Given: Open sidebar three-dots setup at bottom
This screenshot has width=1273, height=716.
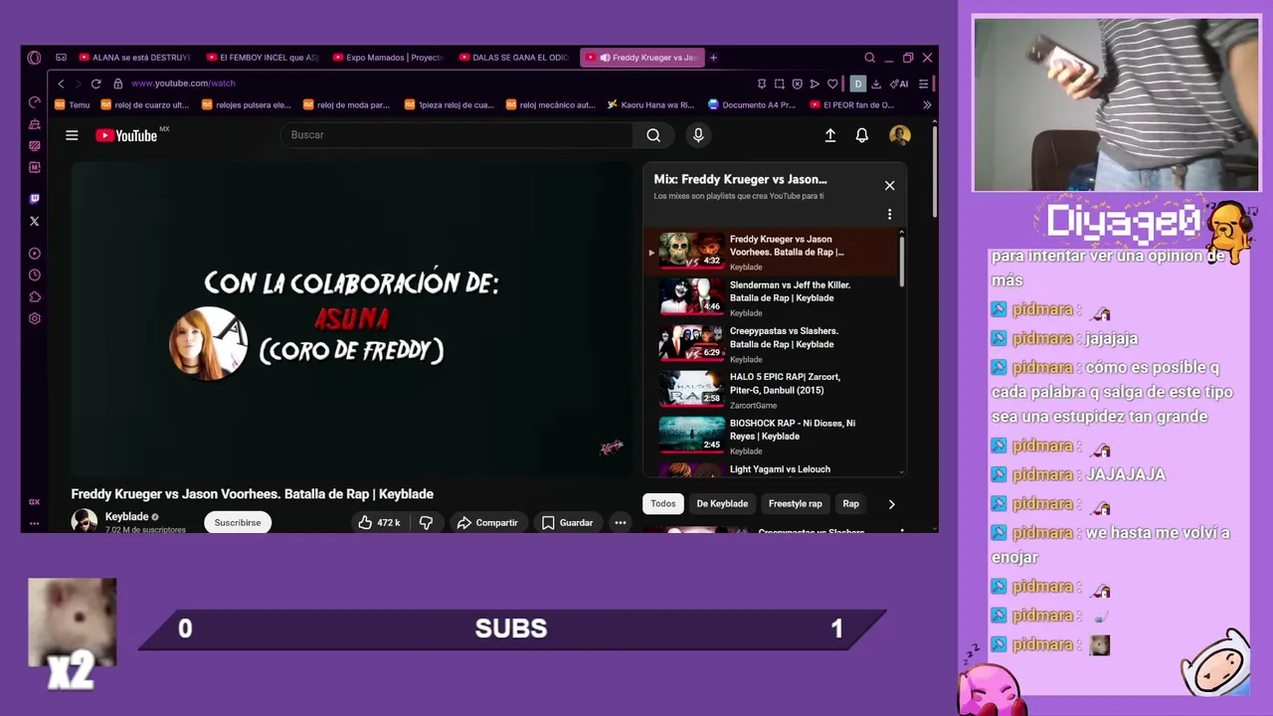Looking at the screenshot, I should [35, 523].
